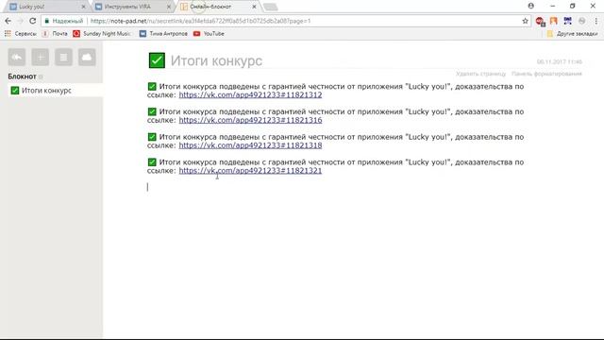The image size is (604, 340).
Task: Open the Почта bookmark
Action: point(55,34)
